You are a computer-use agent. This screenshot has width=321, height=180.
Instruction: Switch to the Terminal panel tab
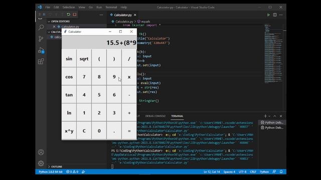pyautogui.click(x=177, y=116)
